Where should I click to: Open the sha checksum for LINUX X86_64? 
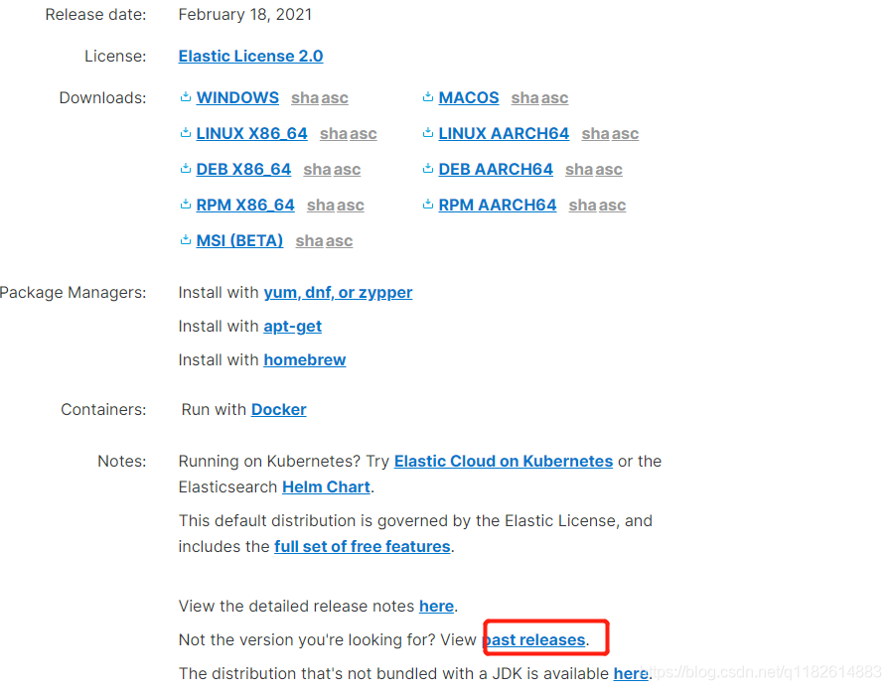pyautogui.click(x=333, y=134)
